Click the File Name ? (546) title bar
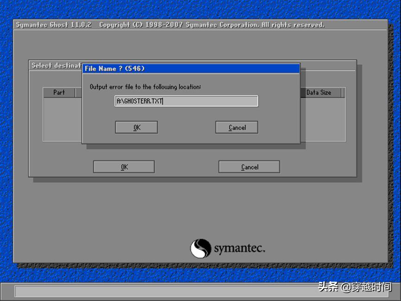The width and height of the screenshot is (401, 301). click(x=190, y=68)
